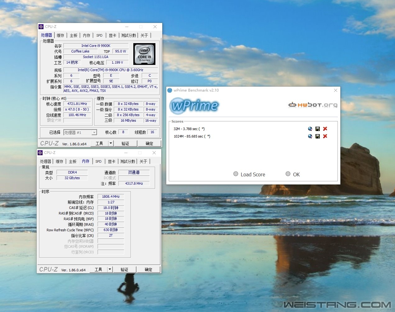395x312 pixels.
Task: Select the '1024M - 85.685 sec' score entry
Action: tap(192, 136)
